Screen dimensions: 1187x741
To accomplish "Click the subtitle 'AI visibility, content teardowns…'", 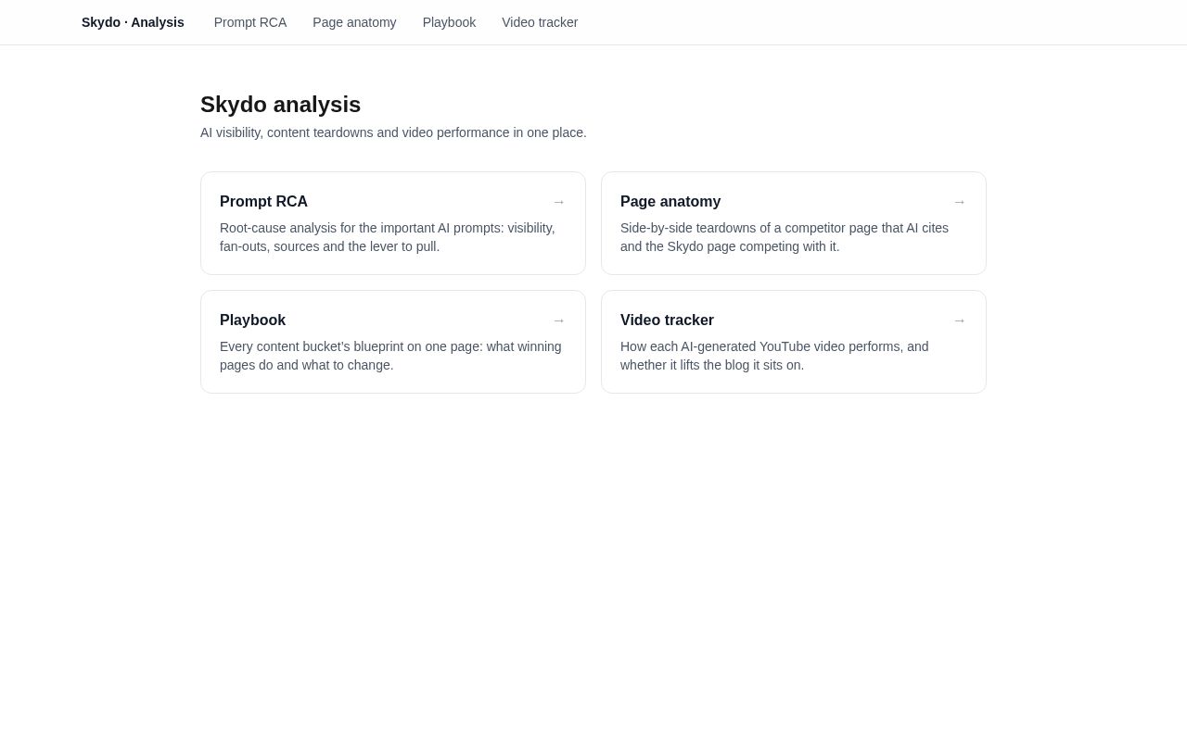I will tap(393, 132).
